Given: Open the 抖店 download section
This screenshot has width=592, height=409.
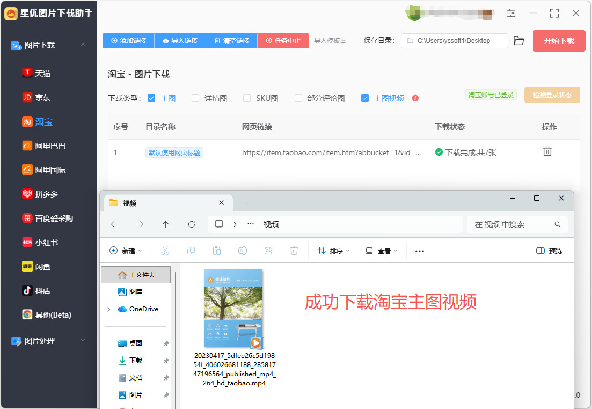Looking at the screenshot, I should tap(36, 291).
